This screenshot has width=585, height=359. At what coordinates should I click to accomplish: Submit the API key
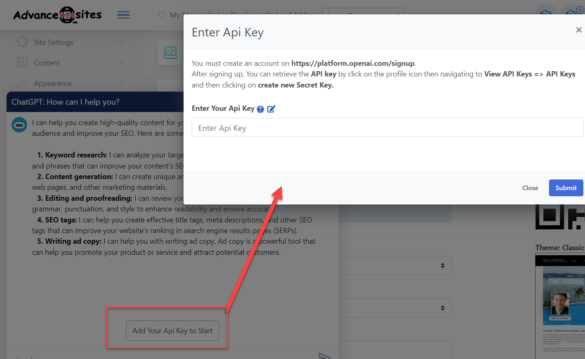(566, 188)
